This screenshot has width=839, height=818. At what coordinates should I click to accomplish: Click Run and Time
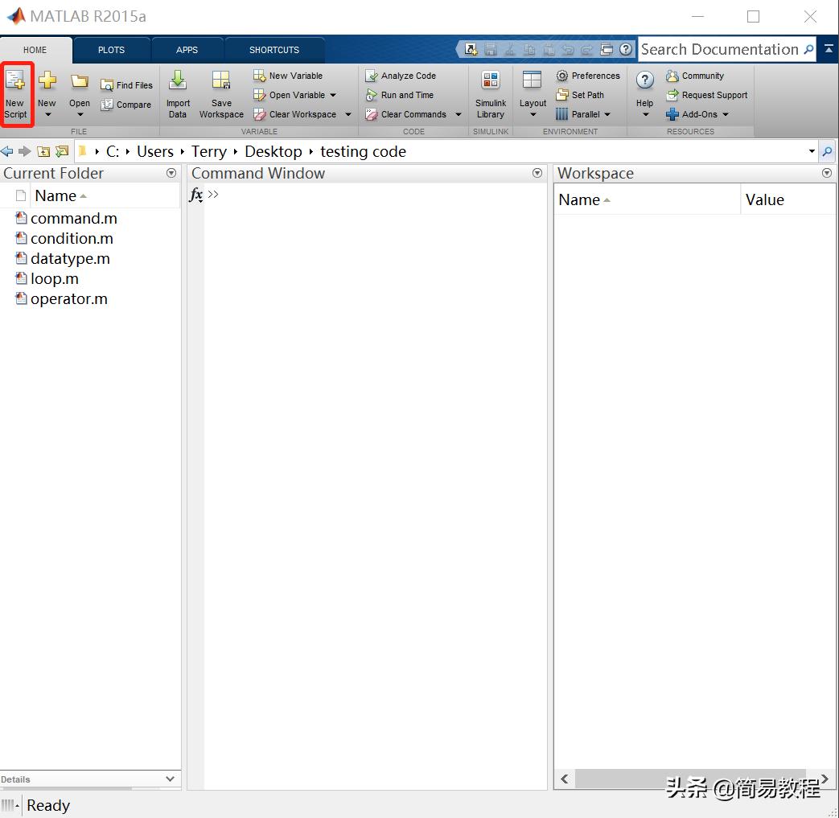[x=400, y=95]
